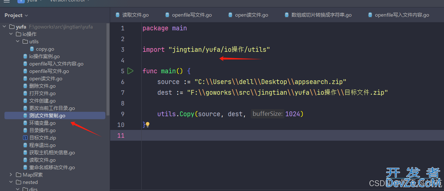The image size is (444, 191).
Task: Open the Project view dropdown
Action: coord(16,15)
